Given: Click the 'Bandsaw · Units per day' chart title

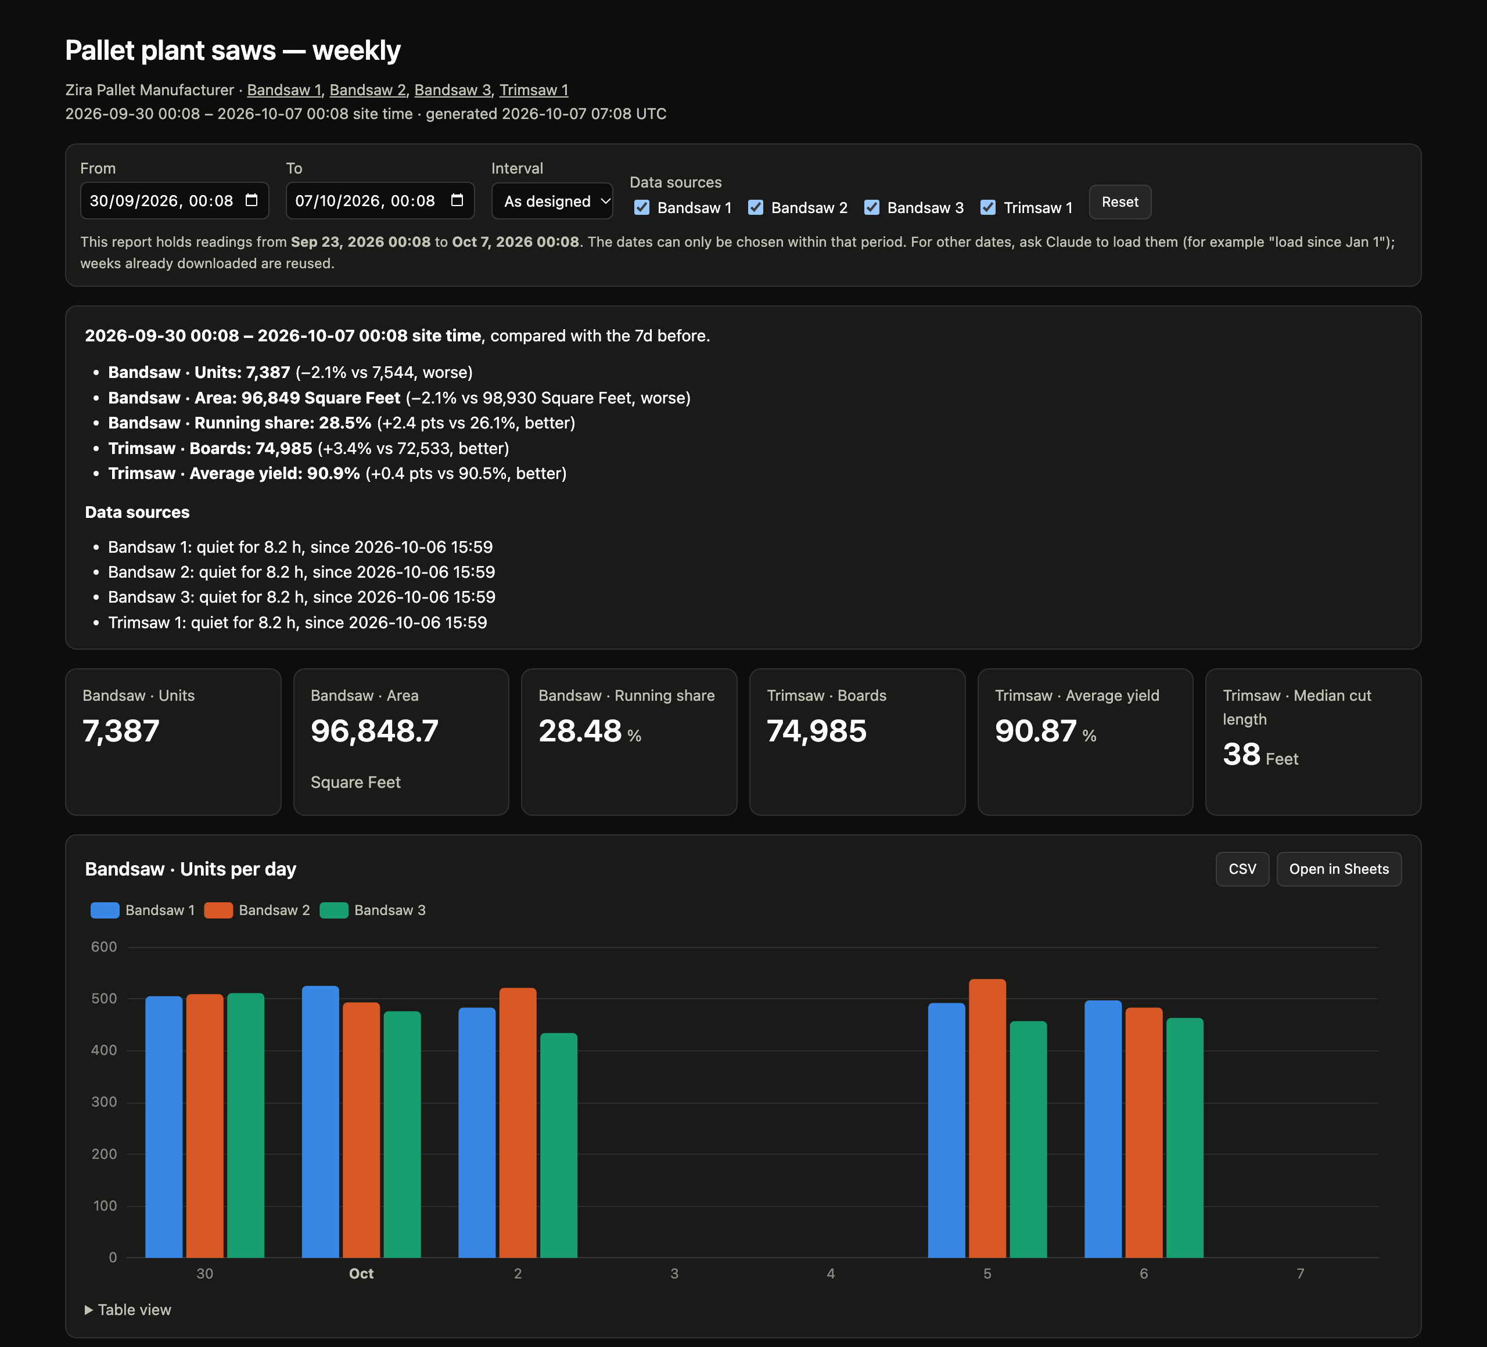Looking at the screenshot, I should pyautogui.click(x=191, y=869).
